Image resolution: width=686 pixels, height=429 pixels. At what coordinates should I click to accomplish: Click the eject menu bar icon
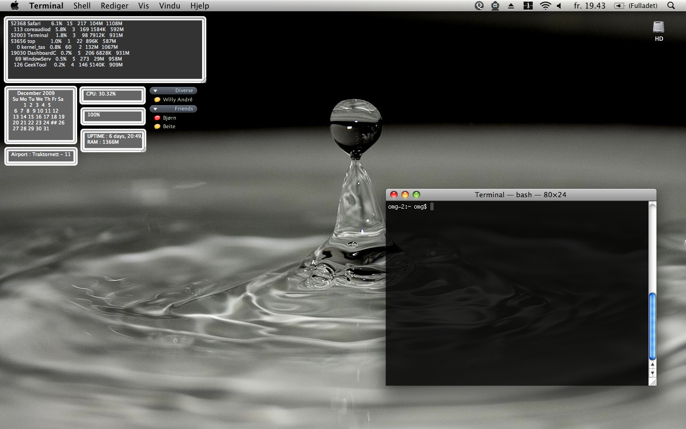tap(511, 6)
